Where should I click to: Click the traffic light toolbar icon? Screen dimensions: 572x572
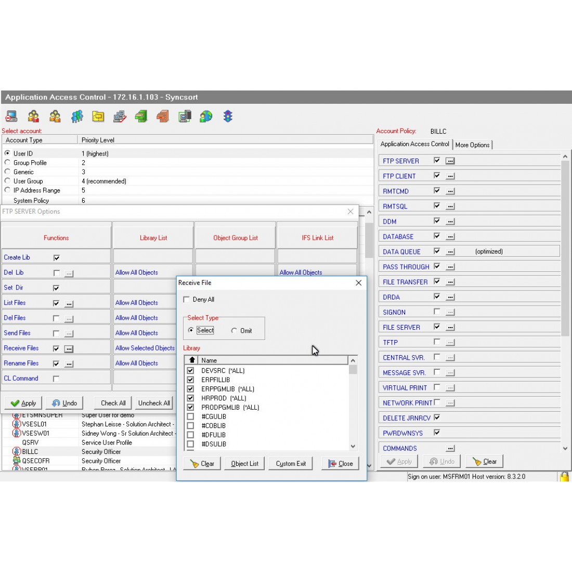228,116
